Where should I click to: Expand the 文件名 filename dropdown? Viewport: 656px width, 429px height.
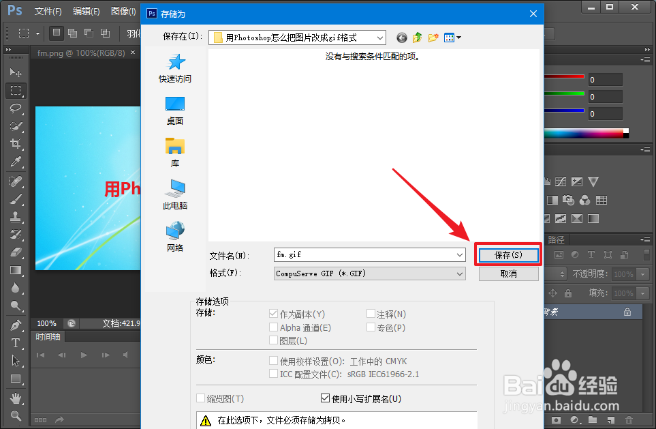(x=459, y=254)
